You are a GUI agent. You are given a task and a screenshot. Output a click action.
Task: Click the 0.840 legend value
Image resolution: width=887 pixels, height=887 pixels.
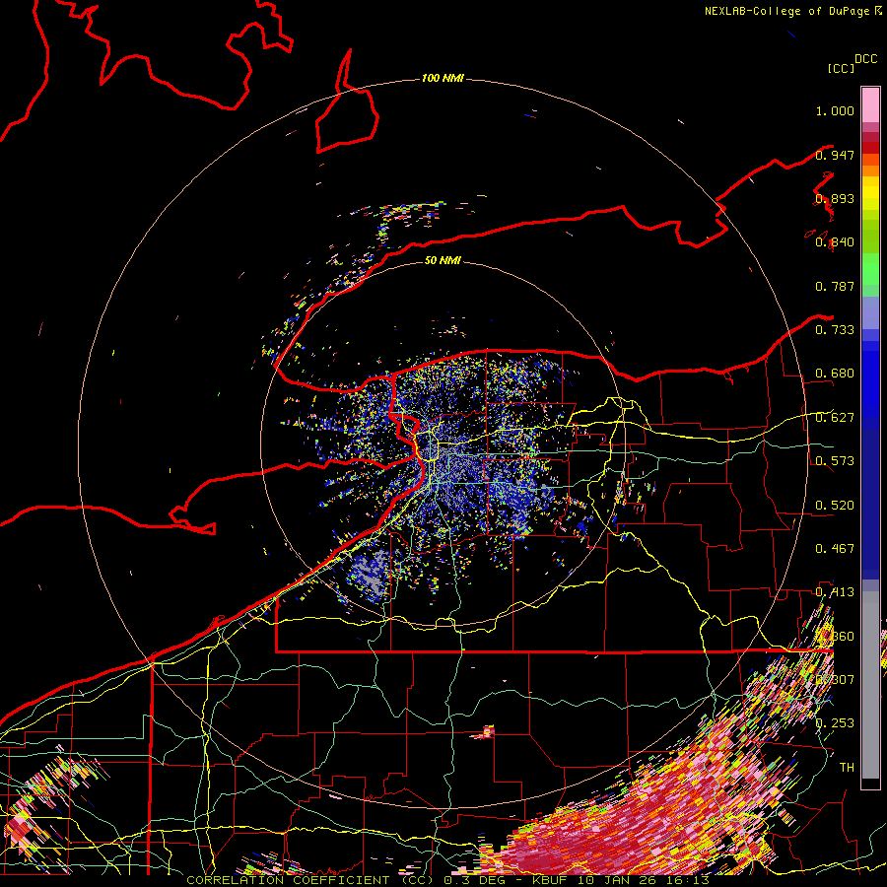(x=835, y=242)
